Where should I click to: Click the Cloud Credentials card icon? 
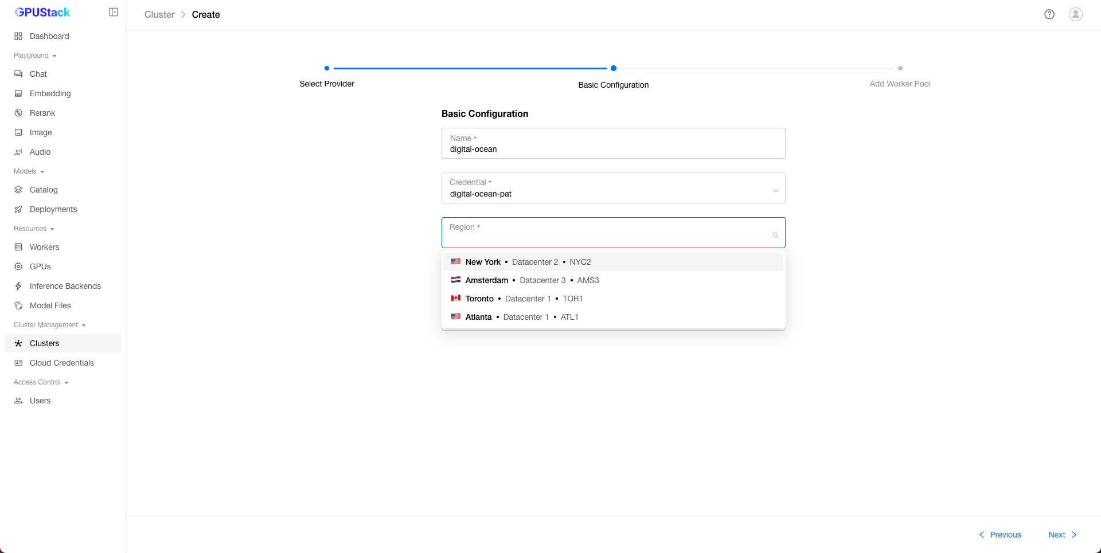tap(18, 363)
